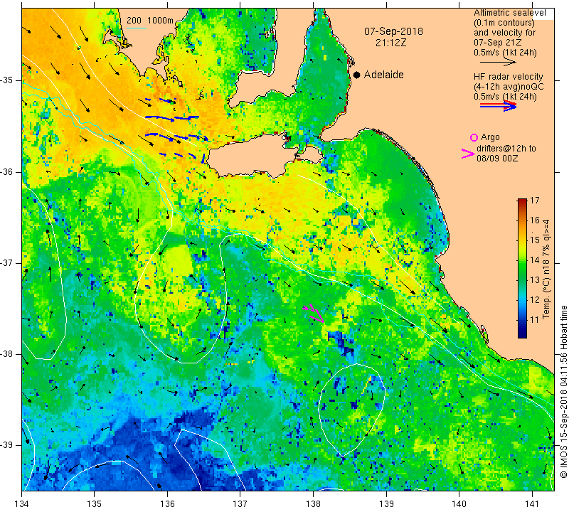This screenshot has width=569, height=512.
Task: Click the black altimetric velocity scale arrow
Action: click(x=498, y=63)
